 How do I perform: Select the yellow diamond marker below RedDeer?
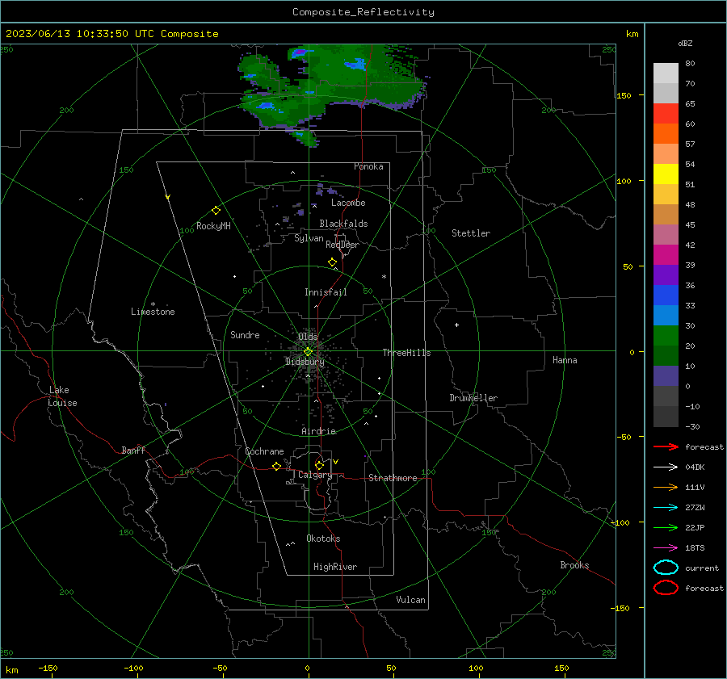(x=332, y=262)
